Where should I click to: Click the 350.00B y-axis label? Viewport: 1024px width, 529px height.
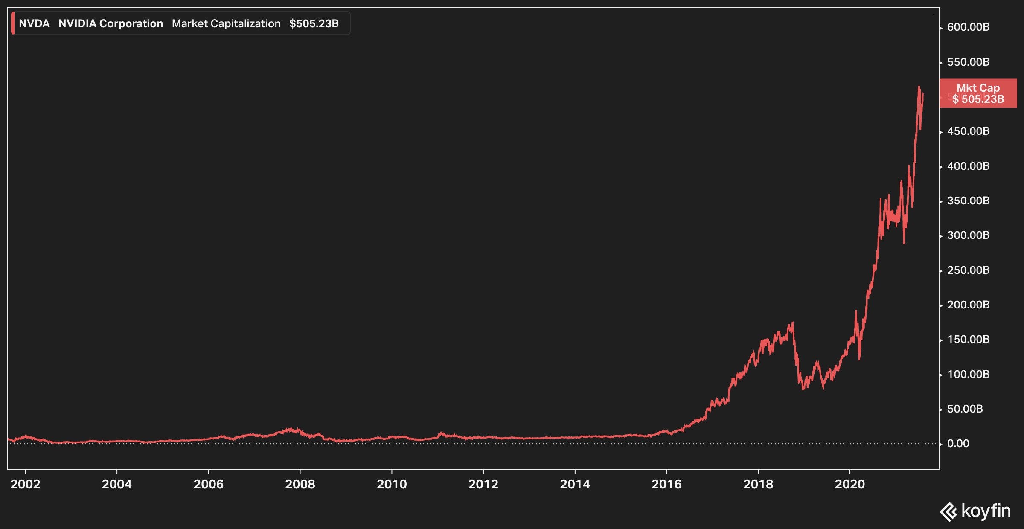(x=968, y=201)
